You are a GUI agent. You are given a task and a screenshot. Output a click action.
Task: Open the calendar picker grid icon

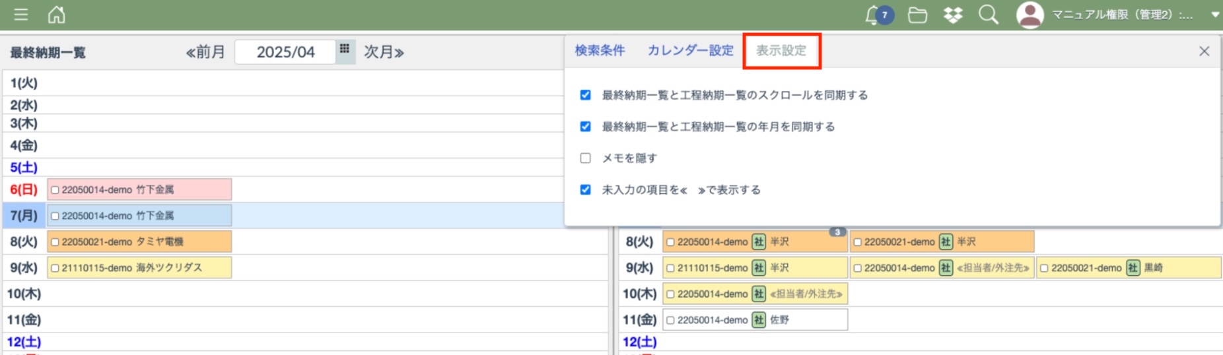point(345,50)
